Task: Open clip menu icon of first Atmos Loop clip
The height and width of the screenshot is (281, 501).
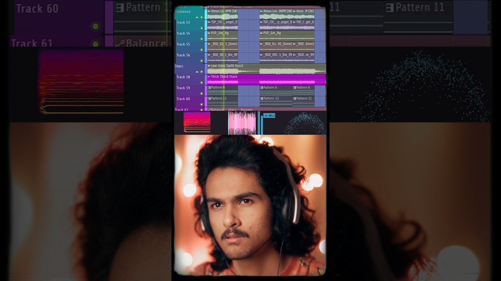Action: click(x=209, y=11)
